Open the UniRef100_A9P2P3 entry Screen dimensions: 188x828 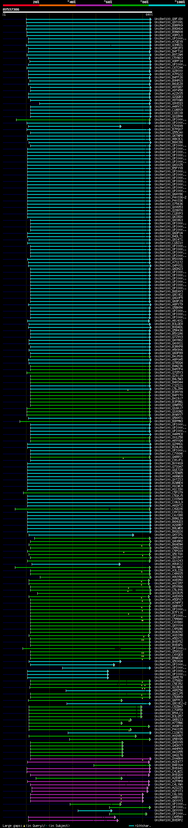(169, 48)
